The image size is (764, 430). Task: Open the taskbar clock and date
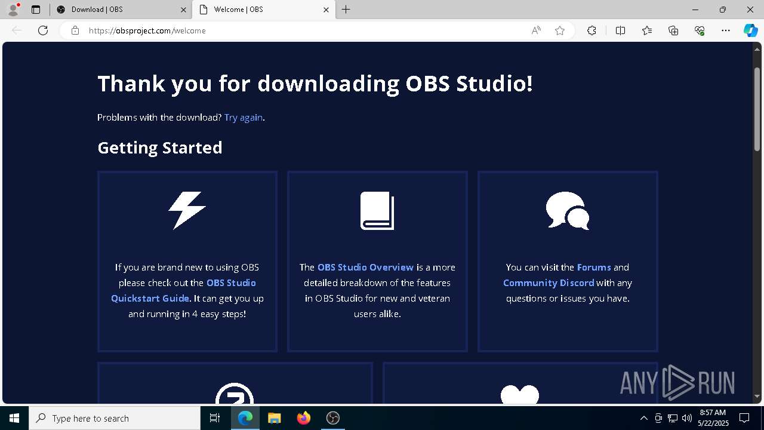coord(713,418)
